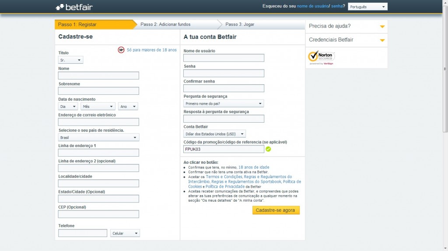Viewport: 448px width, 251px height.
Task: Click the scrollbar down arrow
Action: [445, 248]
